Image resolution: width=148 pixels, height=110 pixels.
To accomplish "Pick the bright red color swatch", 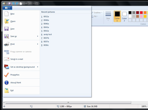I will (x=141, y=13).
